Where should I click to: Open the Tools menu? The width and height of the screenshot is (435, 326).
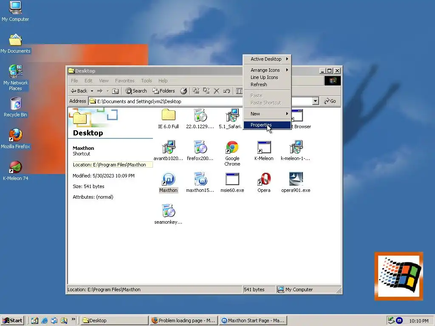pyautogui.click(x=147, y=81)
